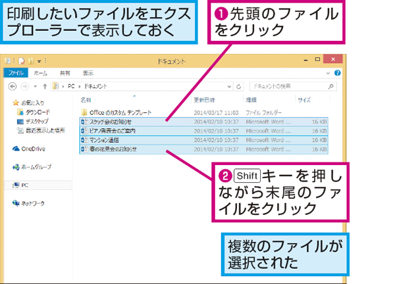The width and height of the screenshot is (395, 284).
Task: Go up one folder level arrow
Action: pyautogui.click(x=45, y=87)
